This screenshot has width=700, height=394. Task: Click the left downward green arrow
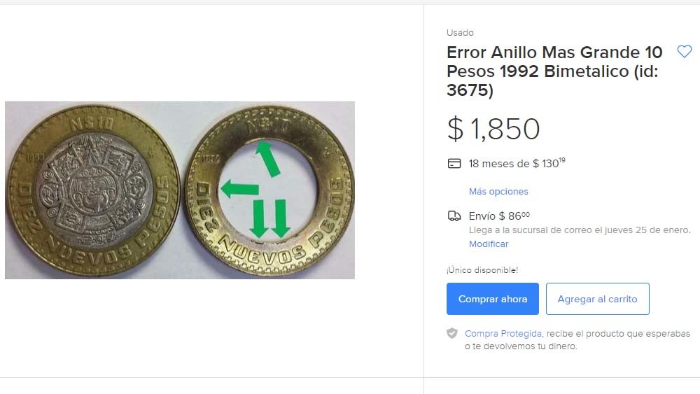(x=260, y=218)
